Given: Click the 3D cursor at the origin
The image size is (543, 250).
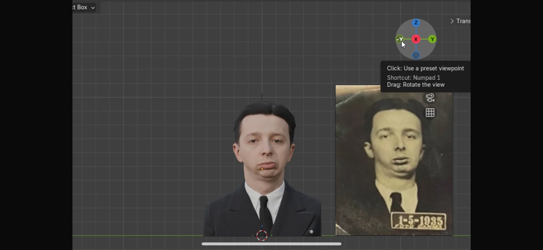Looking at the screenshot, I should [262, 236].
